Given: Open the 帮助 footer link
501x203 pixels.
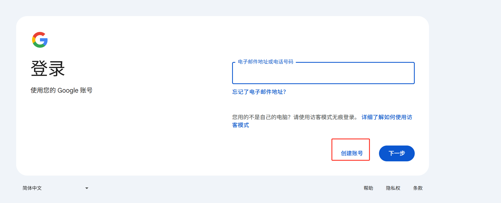Looking at the screenshot, I should 368,188.
